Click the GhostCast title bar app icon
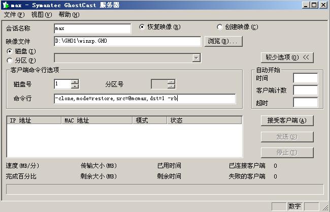Image resolution: width=330 pixels, height=212 pixels. pos(6,5)
